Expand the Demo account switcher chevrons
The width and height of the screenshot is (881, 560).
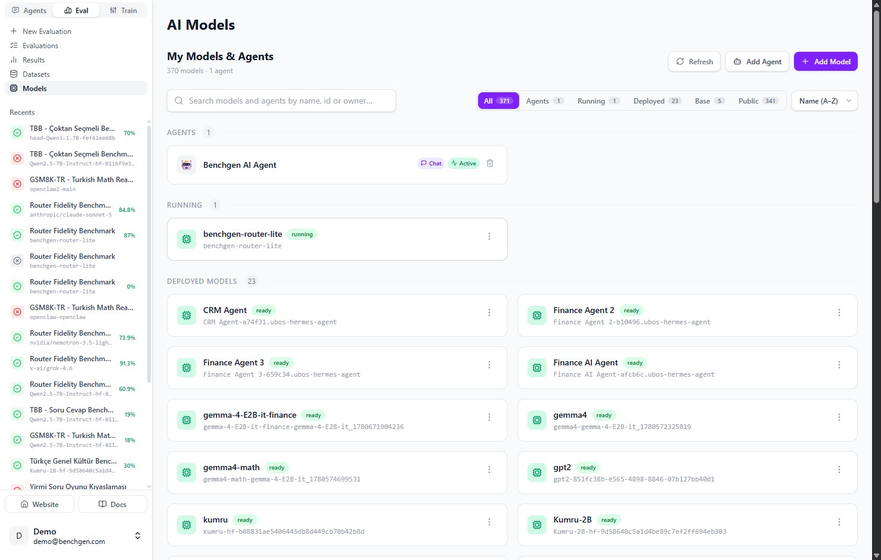pos(138,536)
